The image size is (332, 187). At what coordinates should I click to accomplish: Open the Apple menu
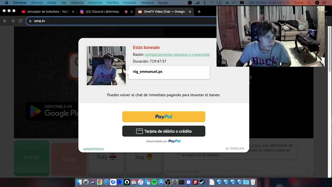(x=7, y=3)
